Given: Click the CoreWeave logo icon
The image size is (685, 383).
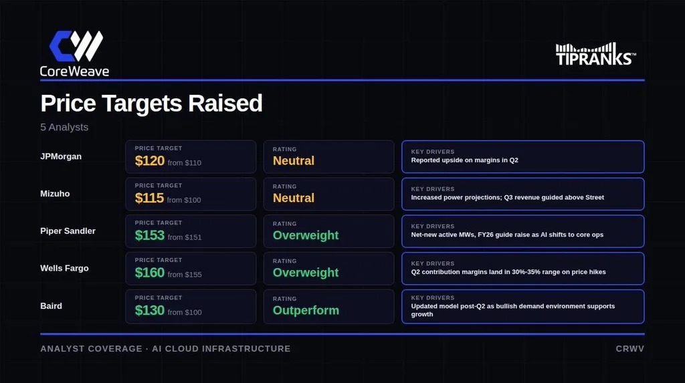Looking at the screenshot, I should click(76, 46).
